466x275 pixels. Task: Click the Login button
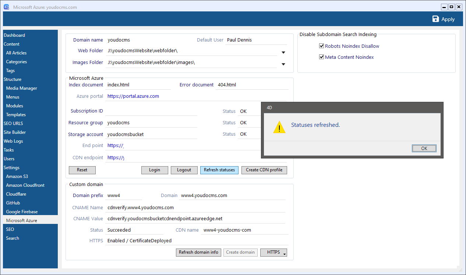[x=155, y=170]
